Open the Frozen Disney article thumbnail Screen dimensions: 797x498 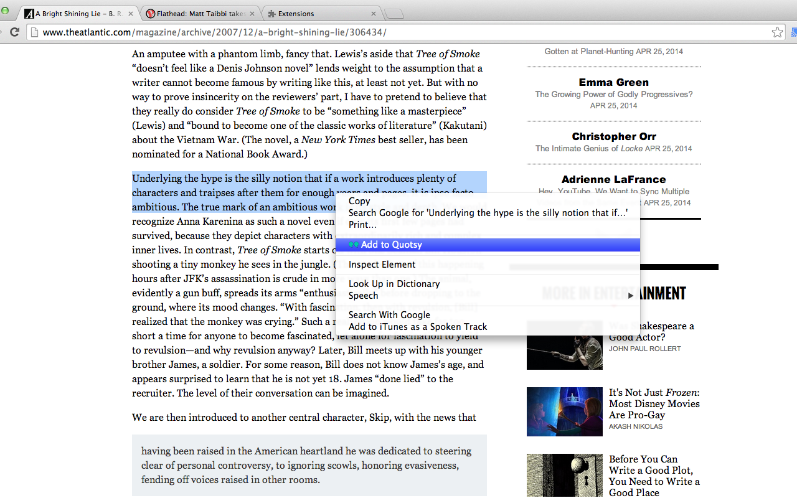[x=564, y=412]
